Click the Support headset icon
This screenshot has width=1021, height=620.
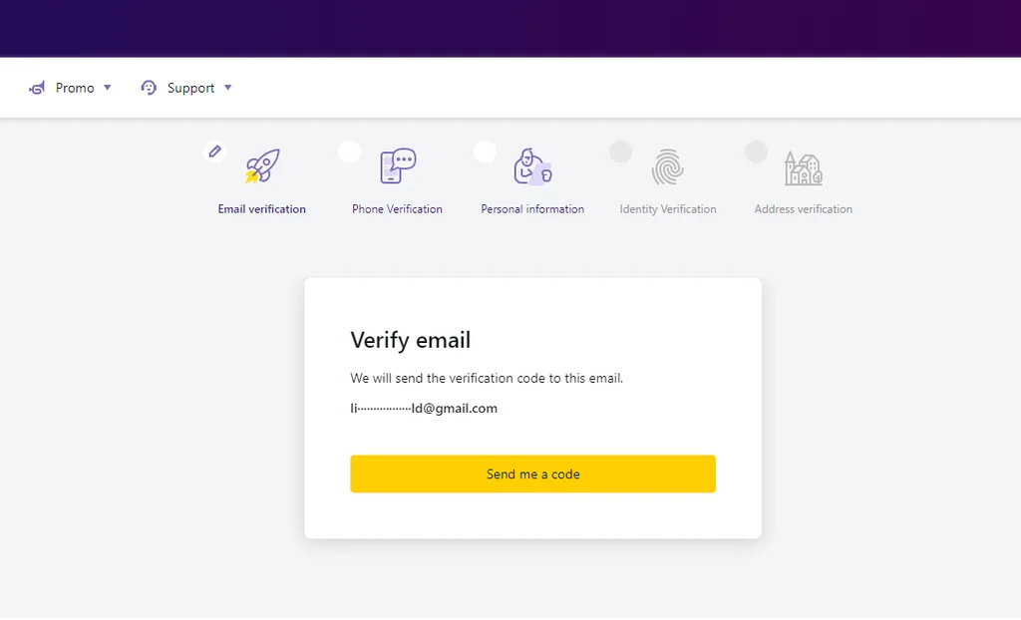(x=149, y=88)
